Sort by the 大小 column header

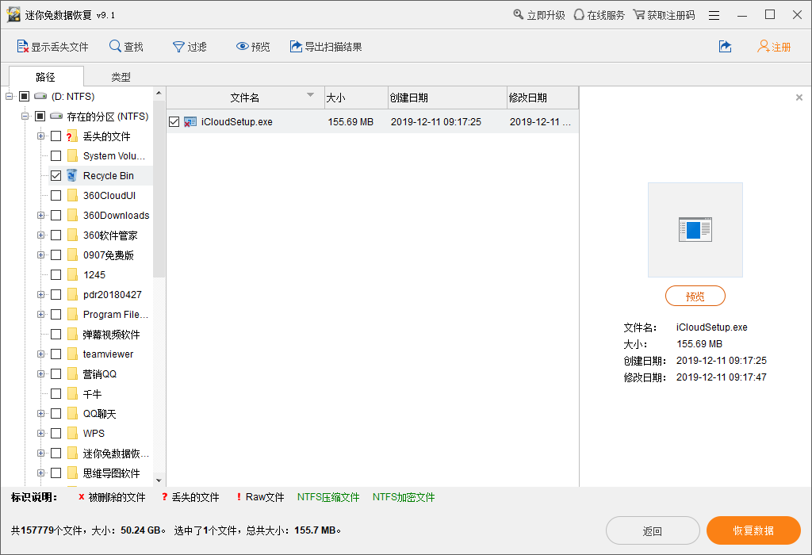(x=356, y=98)
